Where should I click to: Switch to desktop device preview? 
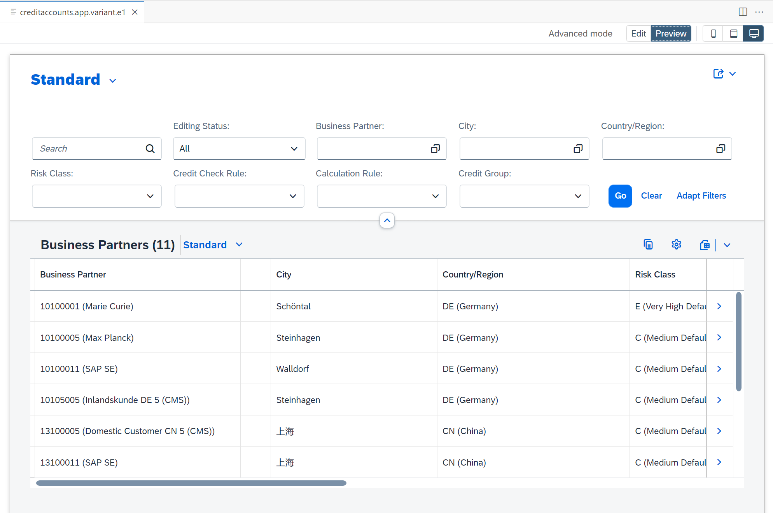click(x=754, y=33)
